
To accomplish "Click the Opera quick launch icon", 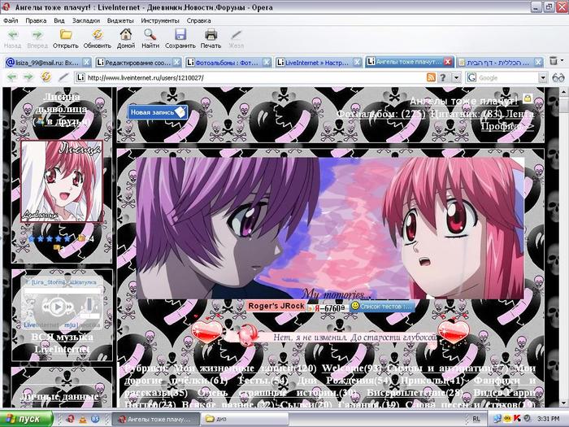I will (72, 419).
